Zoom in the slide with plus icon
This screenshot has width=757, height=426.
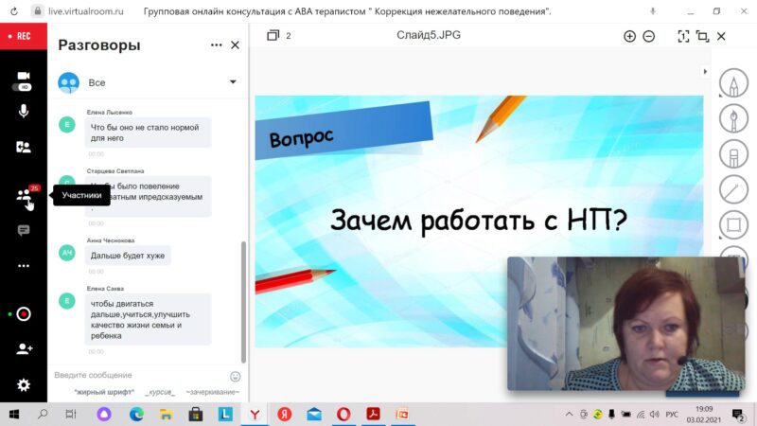(x=629, y=36)
